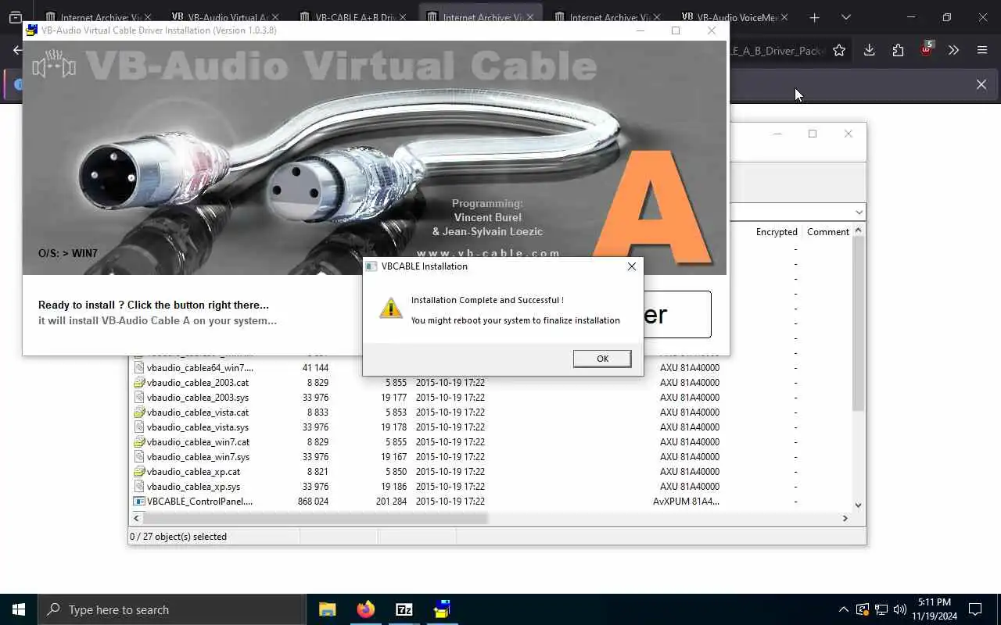Screen dimensions: 1001x625
Task: Switch to VB-Cable installer taskbar icon
Action: pyautogui.click(x=443, y=609)
